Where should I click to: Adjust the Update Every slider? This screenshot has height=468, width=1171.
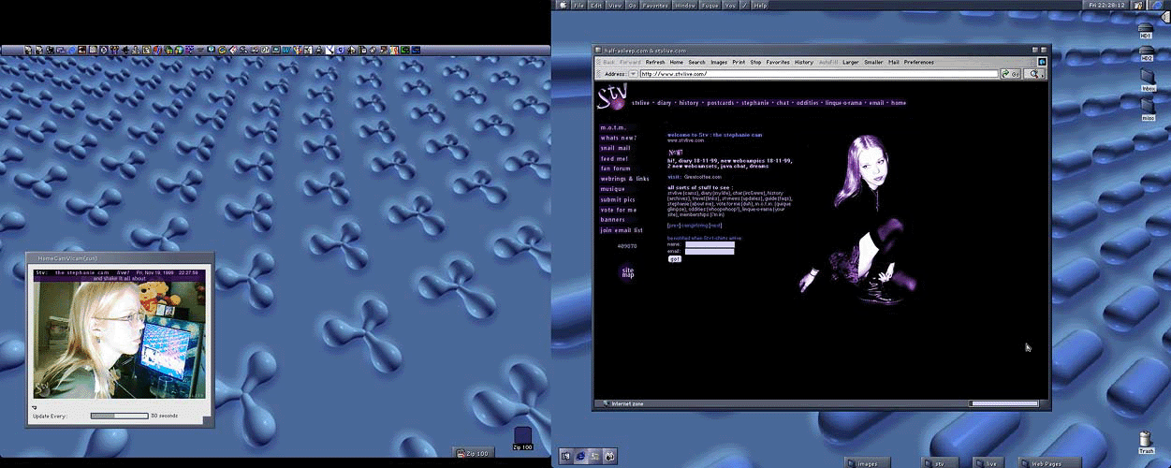119,416
